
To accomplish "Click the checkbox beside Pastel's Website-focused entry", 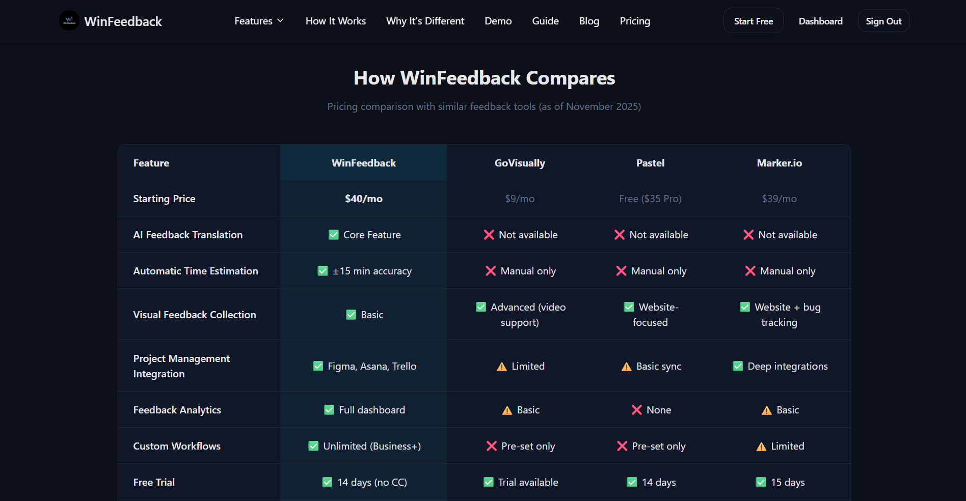I will point(628,307).
